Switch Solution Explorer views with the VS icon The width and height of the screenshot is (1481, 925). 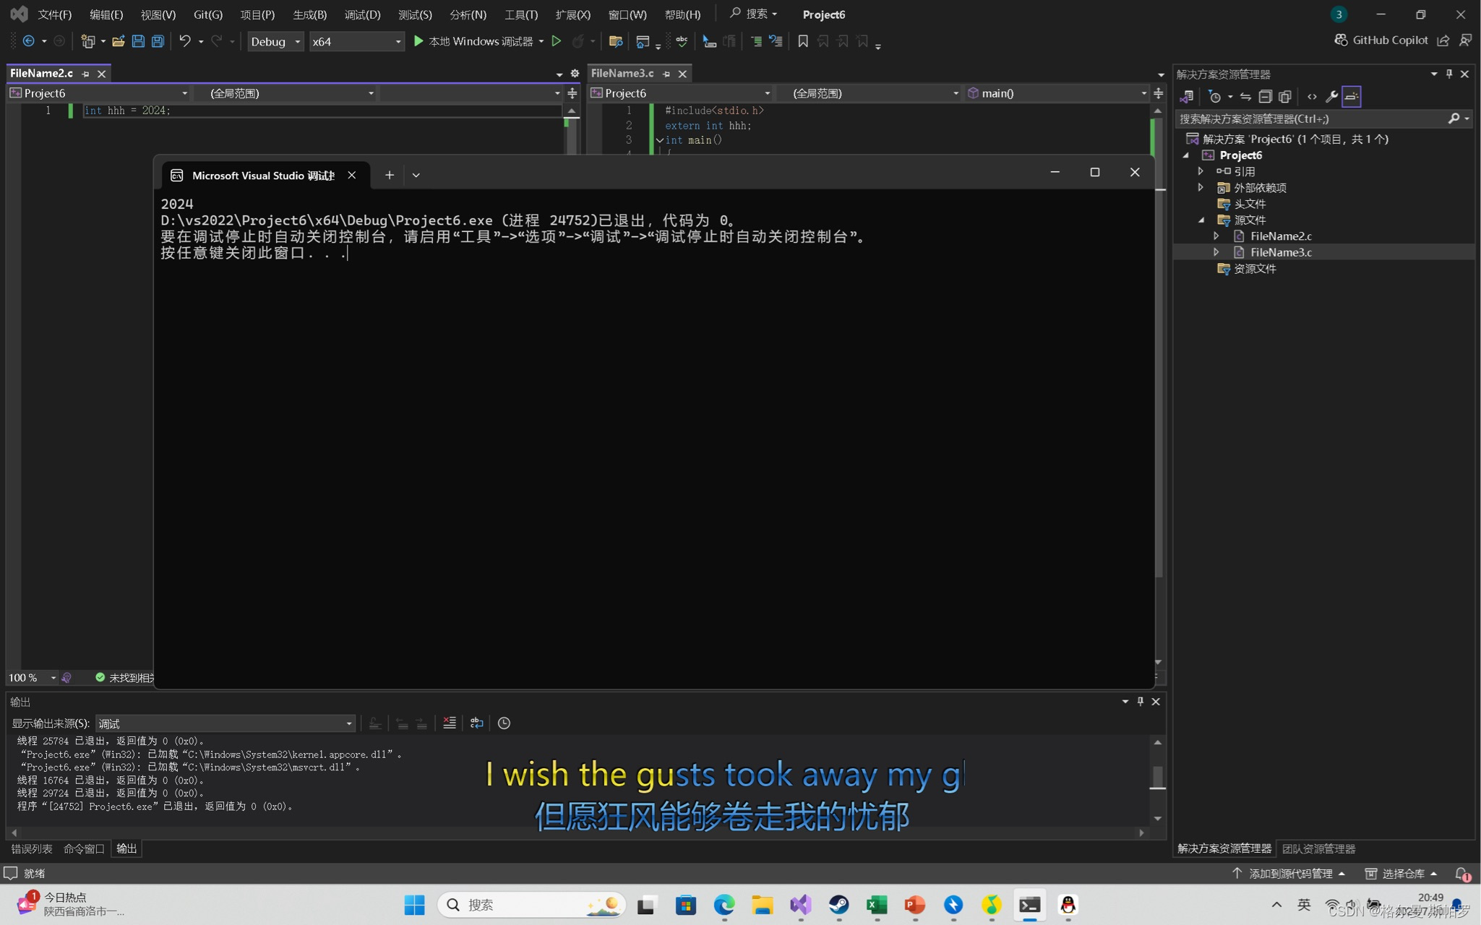click(1186, 96)
